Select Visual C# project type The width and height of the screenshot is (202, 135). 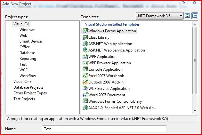tap(21, 24)
